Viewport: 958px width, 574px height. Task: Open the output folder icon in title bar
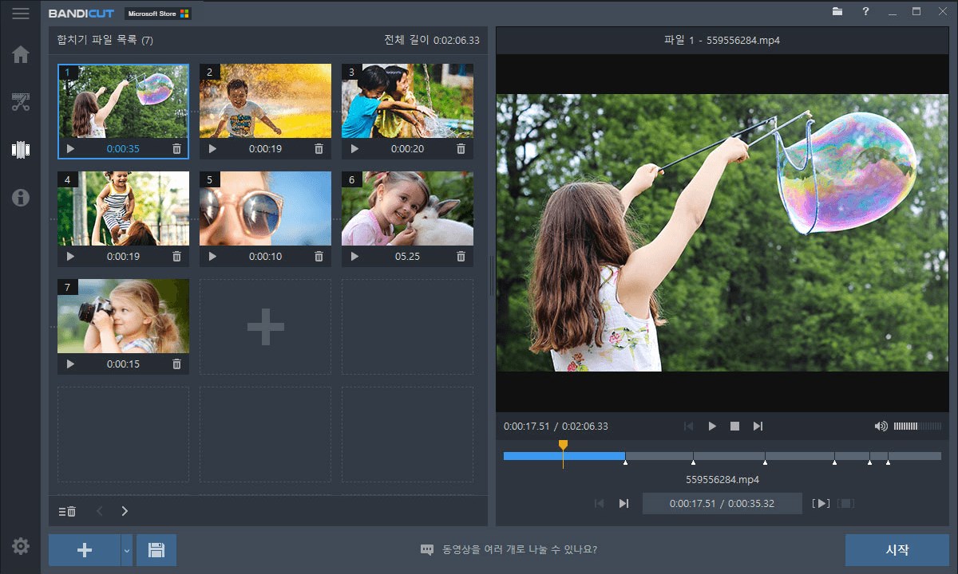(x=837, y=12)
